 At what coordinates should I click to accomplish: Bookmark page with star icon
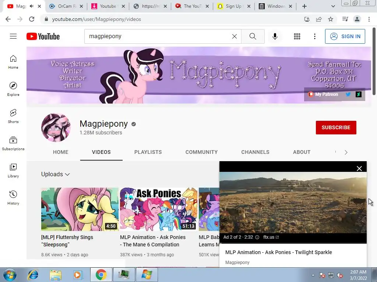coord(331,19)
